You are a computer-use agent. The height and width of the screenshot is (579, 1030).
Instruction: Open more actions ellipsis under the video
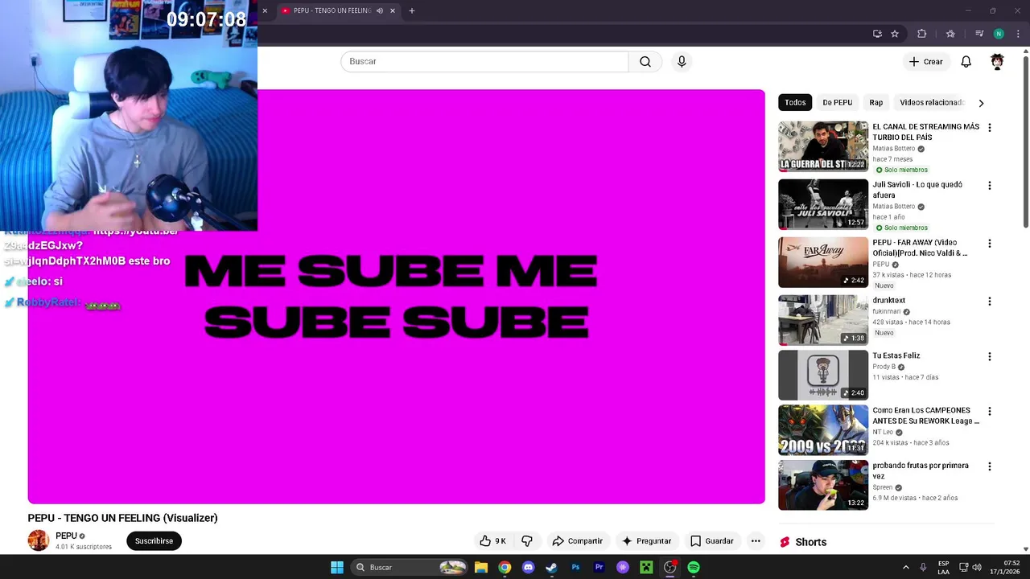(756, 541)
